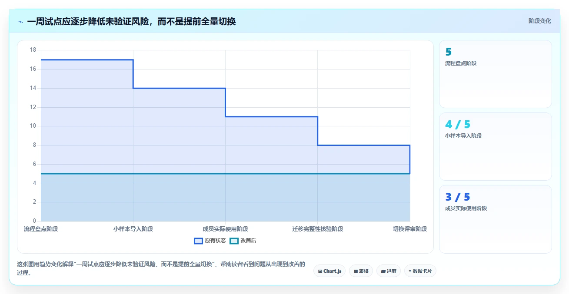Open the 流程盘点阶段 card showing 5
Screen dimensions: 569x294
496,74
